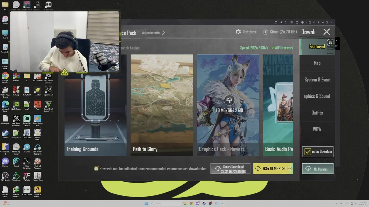Open Chrome from the taskbar
Screen dimensions: 369x207
(x=191, y=204)
